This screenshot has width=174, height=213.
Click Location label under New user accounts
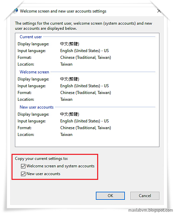[26, 135]
